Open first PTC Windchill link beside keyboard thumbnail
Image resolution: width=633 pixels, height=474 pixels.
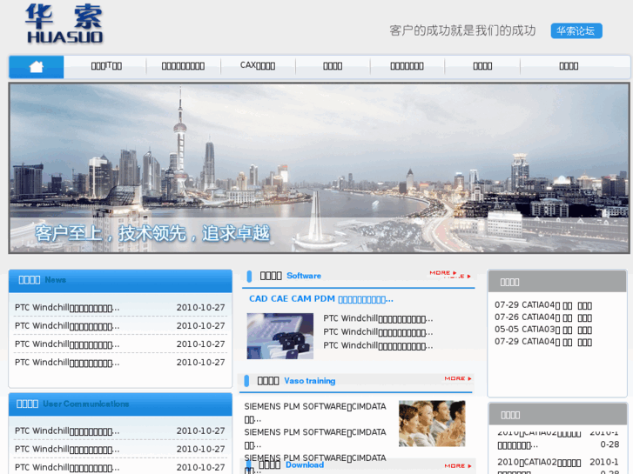pyautogui.click(x=378, y=318)
